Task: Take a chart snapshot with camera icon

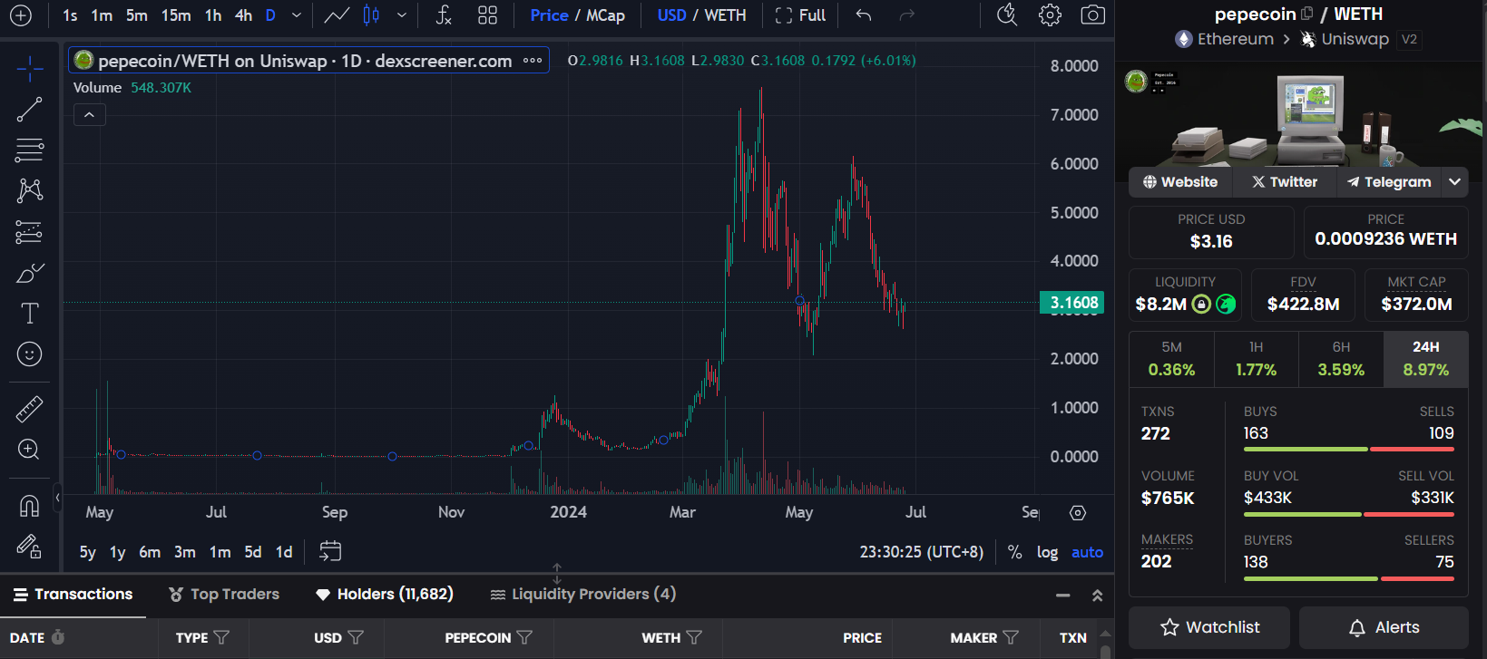Action: click(1092, 15)
